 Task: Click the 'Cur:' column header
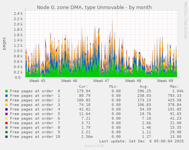(83, 87)
